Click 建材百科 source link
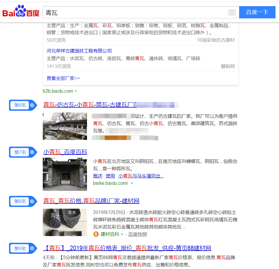The height and width of the screenshot is (269, 279). click(110, 234)
